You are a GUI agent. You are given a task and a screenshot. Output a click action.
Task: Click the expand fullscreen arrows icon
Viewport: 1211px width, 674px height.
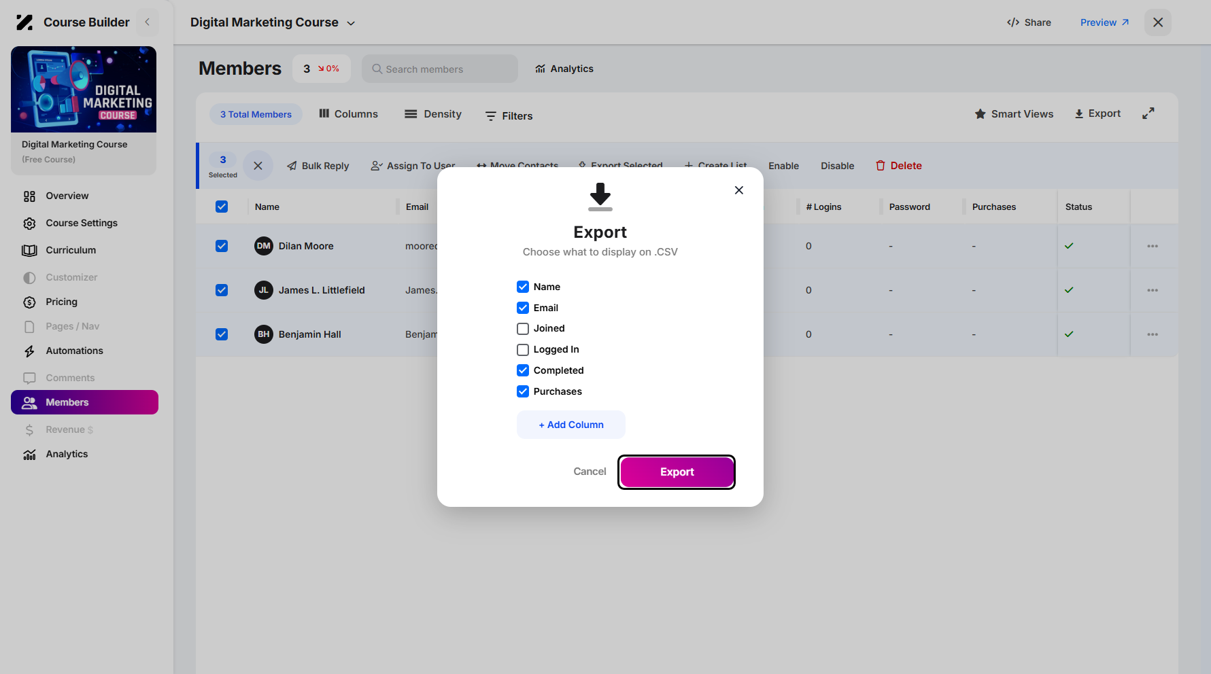click(x=1148, y=113)
